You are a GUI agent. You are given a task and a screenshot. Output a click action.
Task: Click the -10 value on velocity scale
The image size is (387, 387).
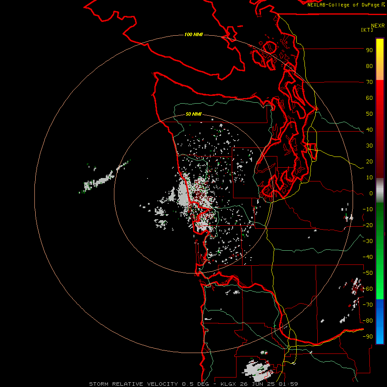click(368, 209)
